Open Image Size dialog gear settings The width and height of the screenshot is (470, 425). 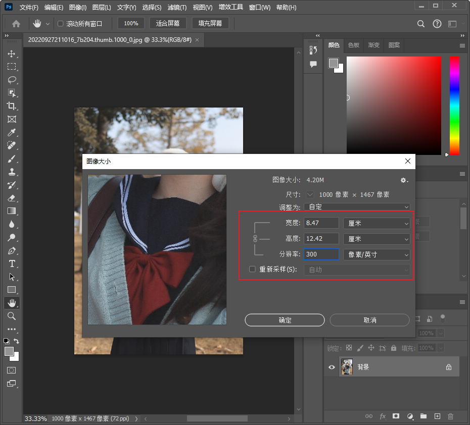(x=404, y=180)
